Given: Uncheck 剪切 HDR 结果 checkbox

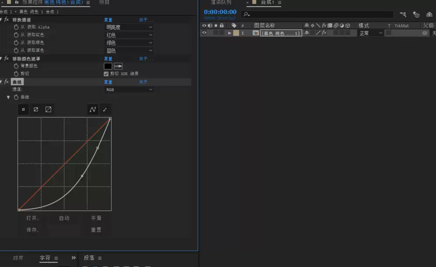Looking at the screenshot, I should click(106, 74).
